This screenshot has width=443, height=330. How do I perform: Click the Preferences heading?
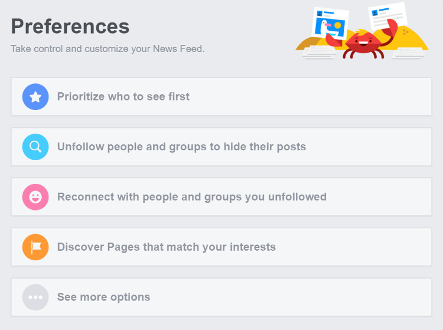click(x=70, y=26)
